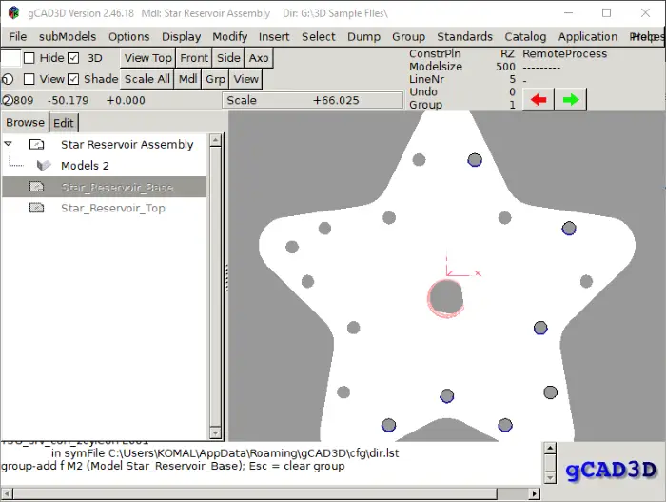Click the Scale value field
This screenshot has width=666, height=502.
tap(313, 100)
